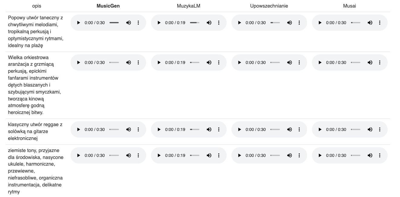Play the Musai reggae track
This screenshot has height=197, width=400.
coord(320,129)
